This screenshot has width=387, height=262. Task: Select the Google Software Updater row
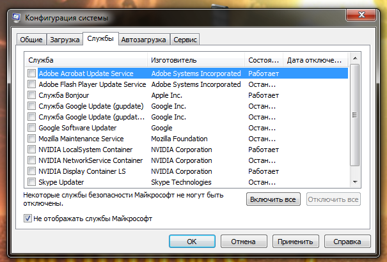coord(186,127)
